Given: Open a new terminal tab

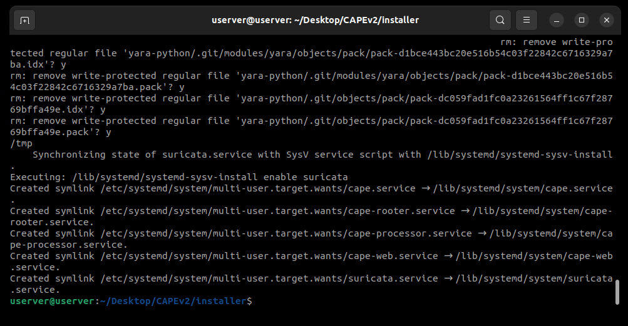Looking at the screenshot, I should tap(25, 20).
